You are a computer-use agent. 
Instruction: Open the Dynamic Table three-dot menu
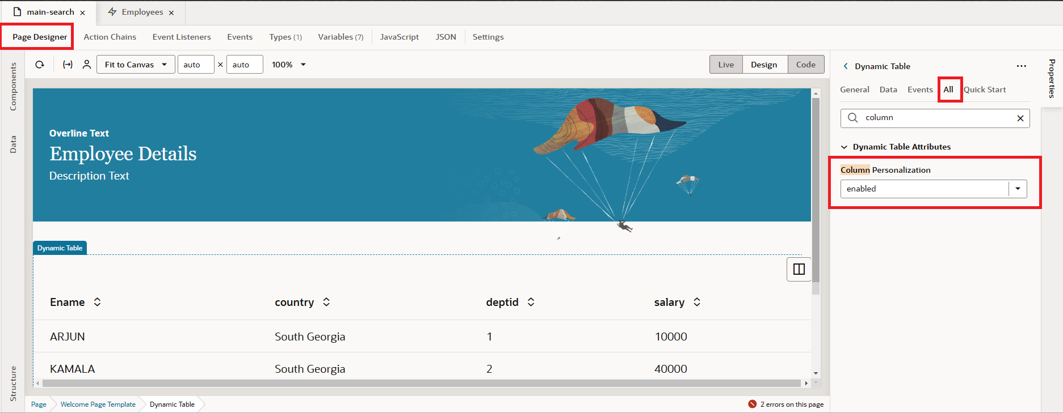pyautogui.click(x=1021, y=66)
